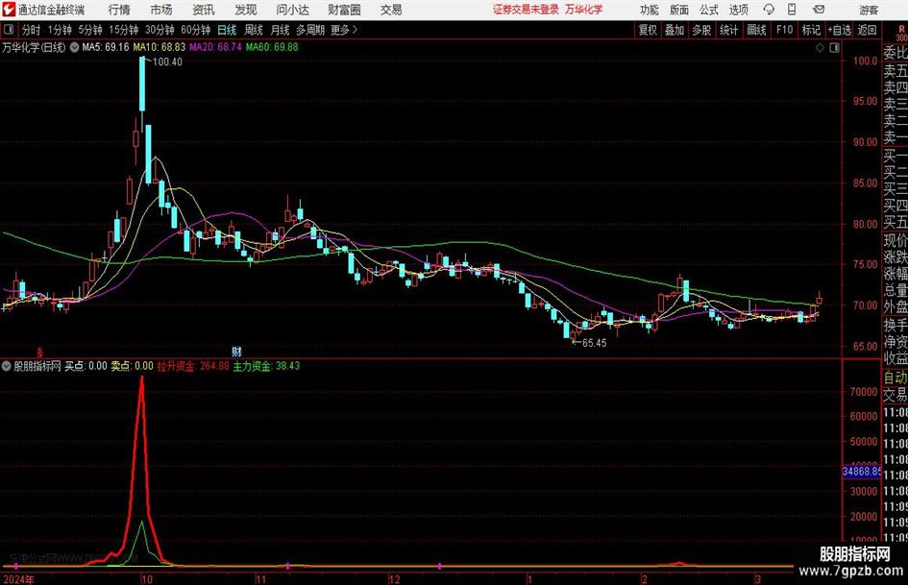Open the 多周期 multi-period view

pyautogui.click(x=310, y=30)
